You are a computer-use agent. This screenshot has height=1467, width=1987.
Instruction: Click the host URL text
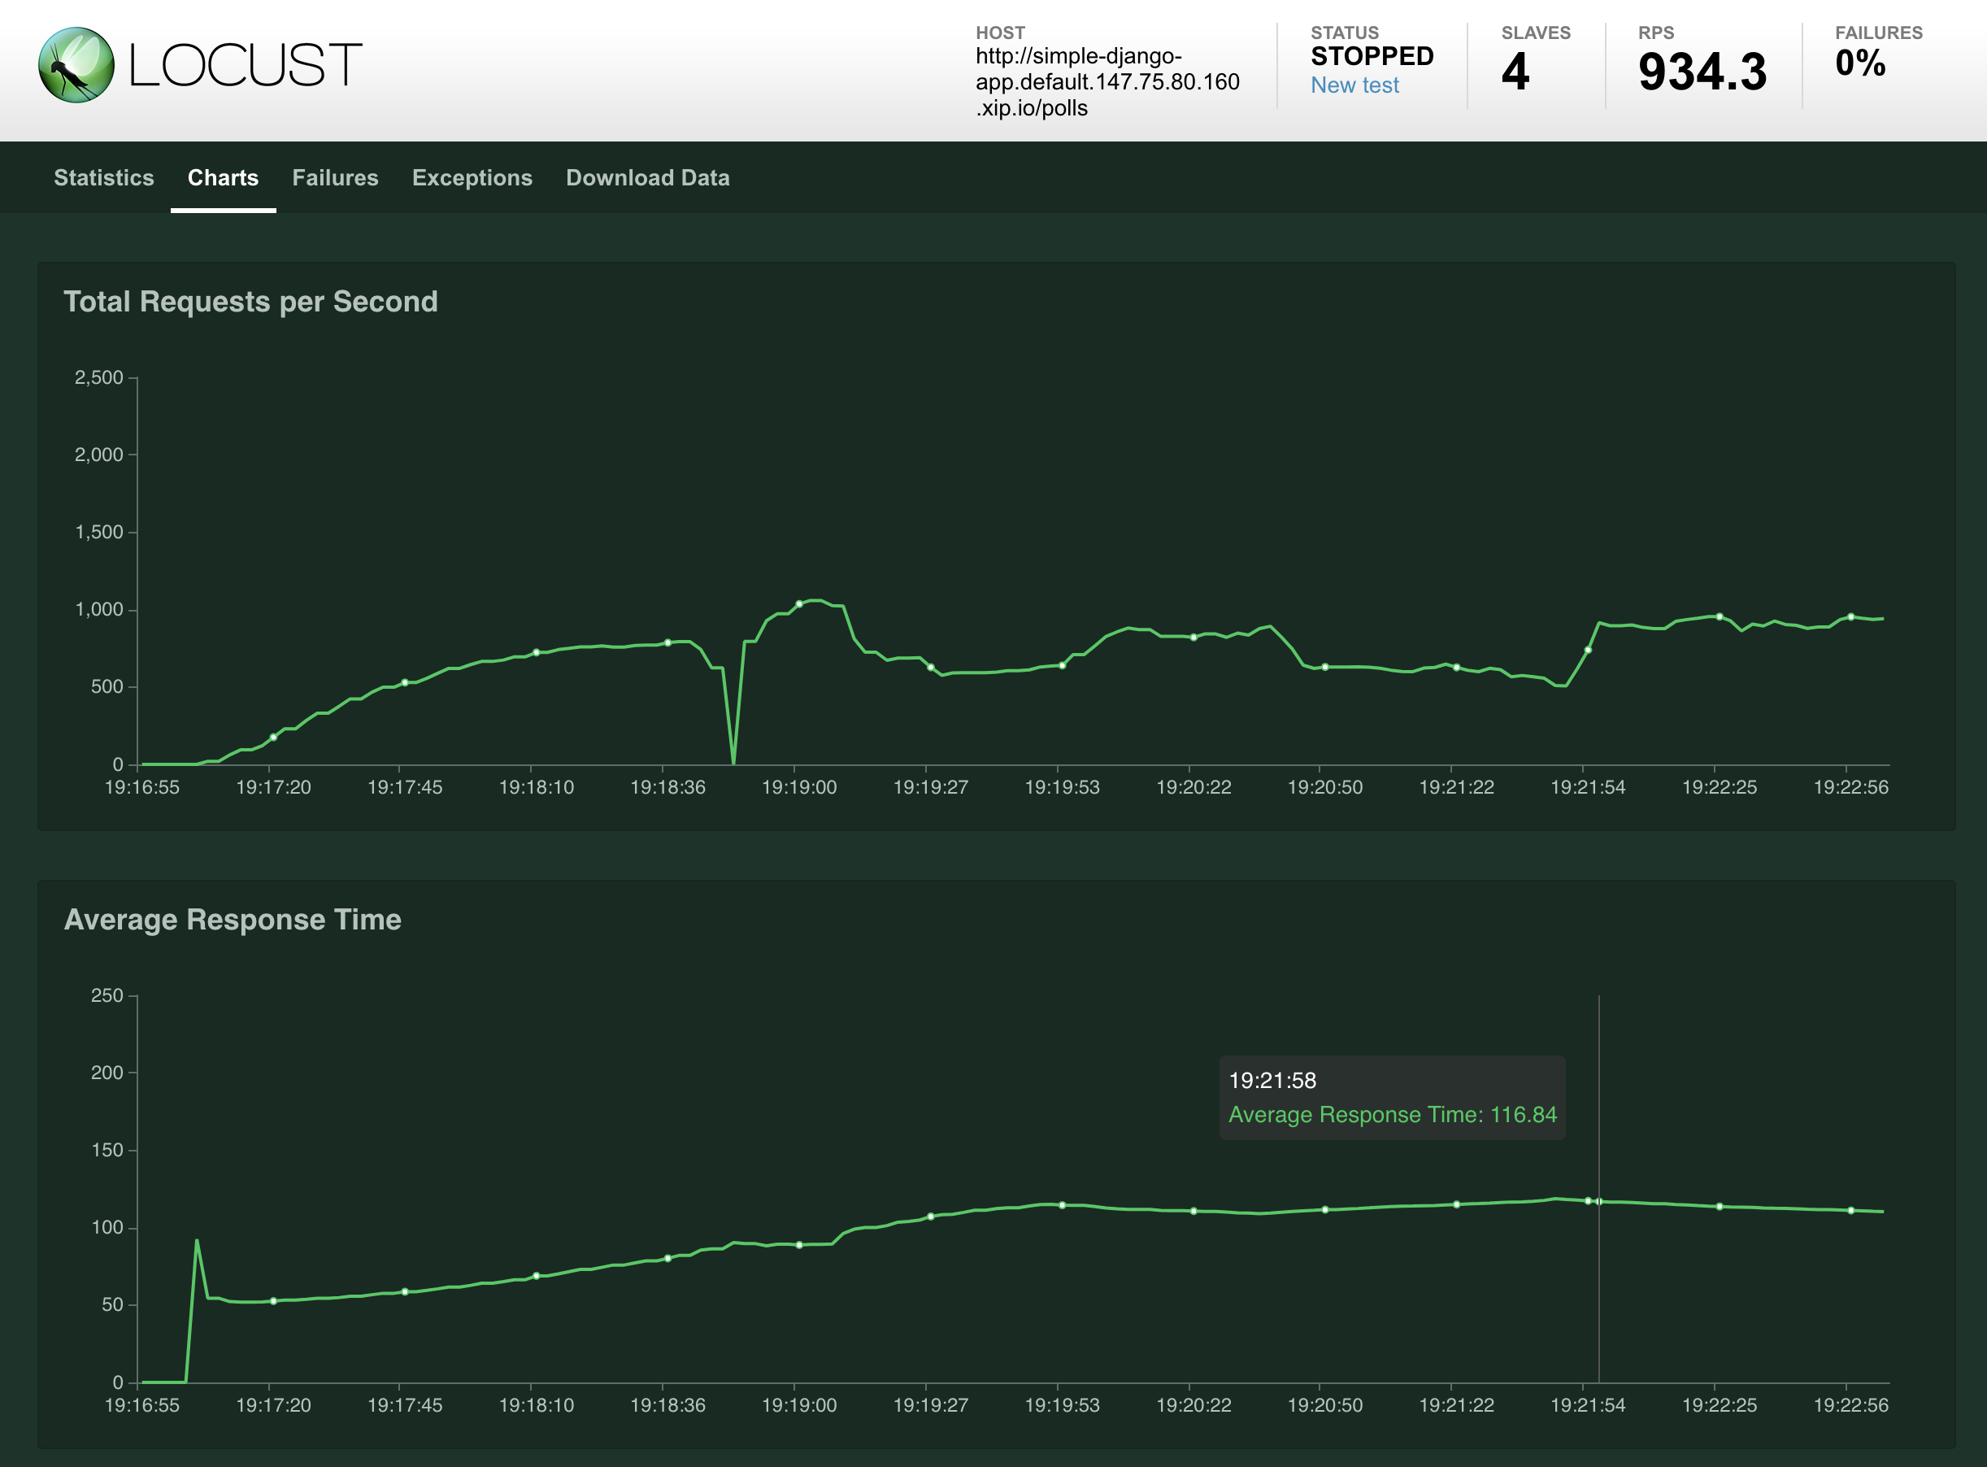click(x=1107, y=81)
